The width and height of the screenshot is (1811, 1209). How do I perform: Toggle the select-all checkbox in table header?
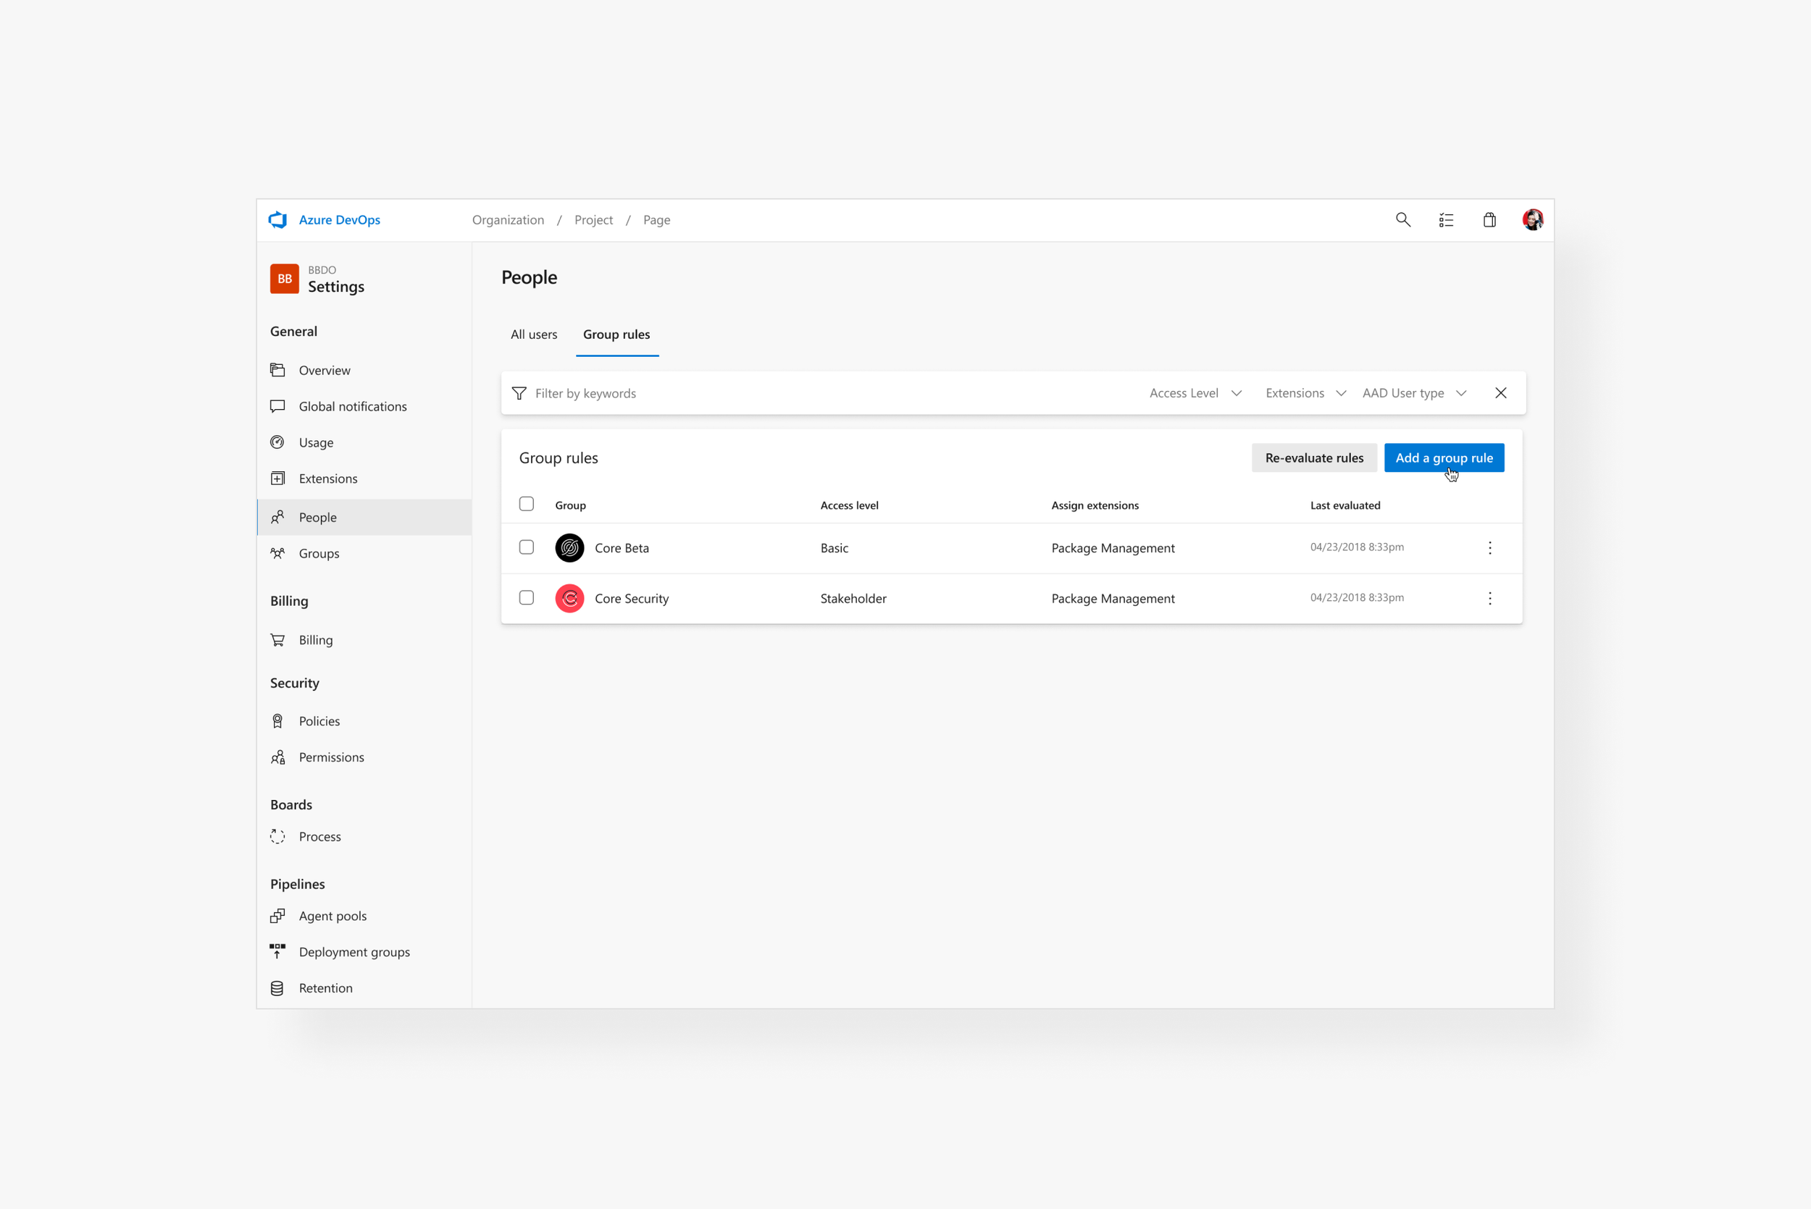pyautogui.click(x=527, y=505)
